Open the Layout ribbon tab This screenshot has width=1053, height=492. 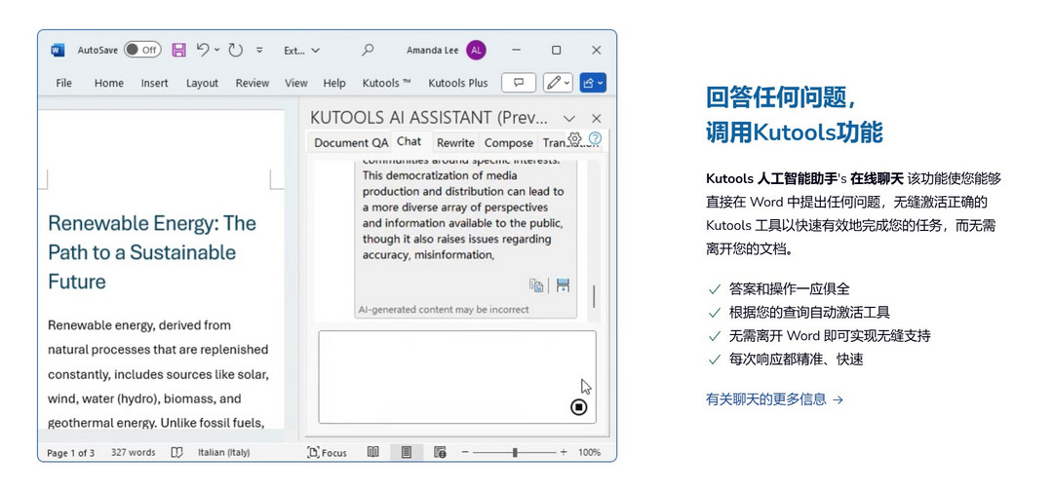tap(202, 83)
